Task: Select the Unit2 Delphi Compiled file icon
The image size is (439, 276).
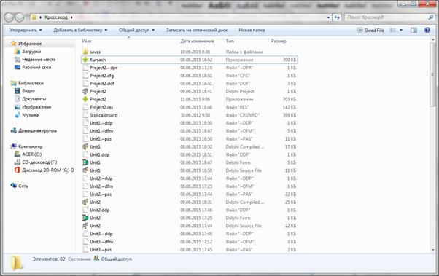Action: pyautogui.click(x=85, y=202)
